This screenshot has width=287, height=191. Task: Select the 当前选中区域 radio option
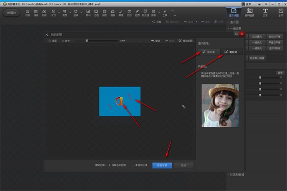pyautogui.click(x=109, y=165)
